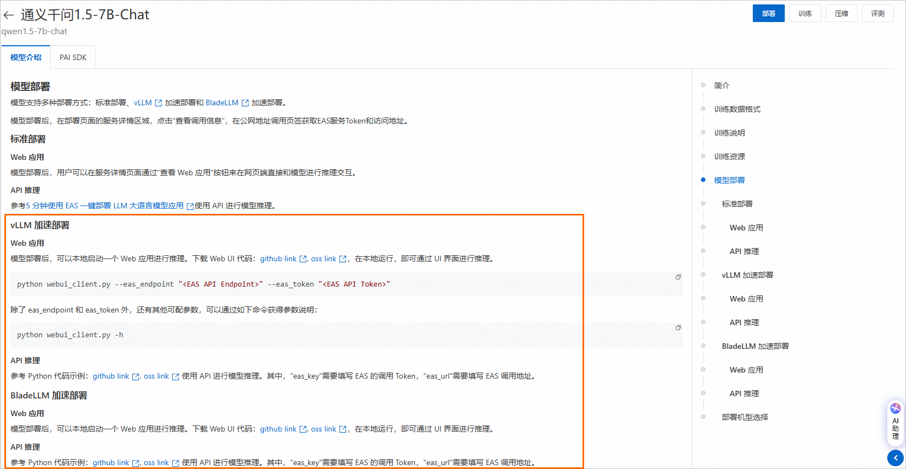Click the blue collapse arrow at bottom right
The image size is (906, 469).
coord(896,458)
